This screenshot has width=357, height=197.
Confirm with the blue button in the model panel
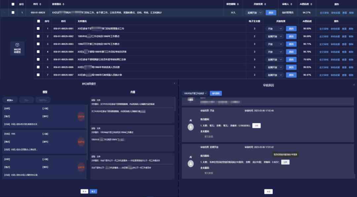pyautogui.click(x=93, y=191)
